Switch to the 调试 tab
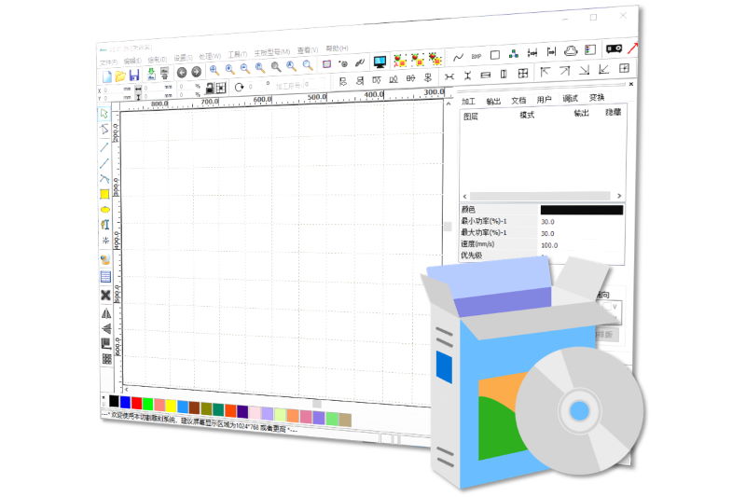This screenshot has width=746, height=497. [x=570, y=98]
